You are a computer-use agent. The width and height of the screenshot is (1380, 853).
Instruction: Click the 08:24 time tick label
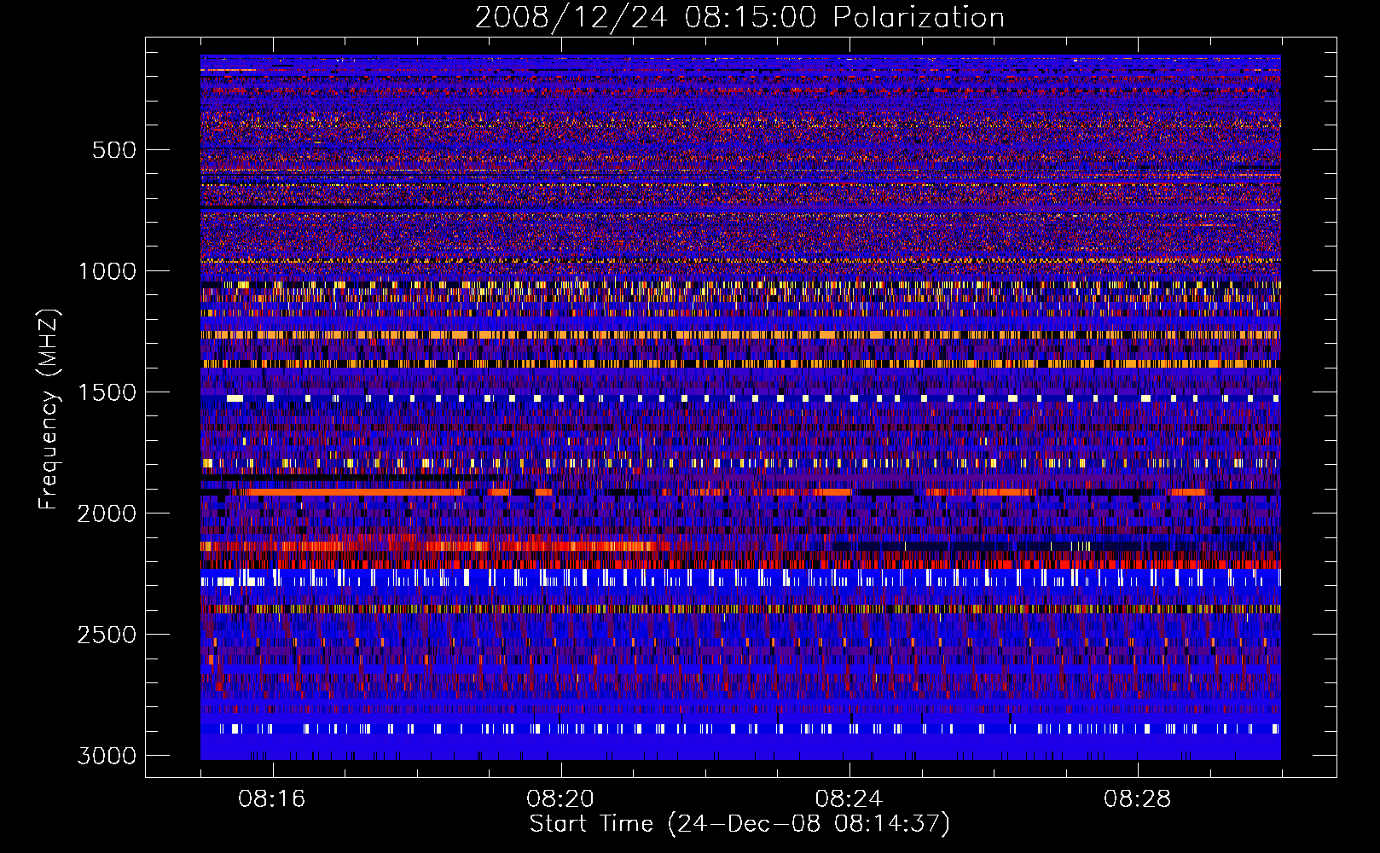pos(849,799)
